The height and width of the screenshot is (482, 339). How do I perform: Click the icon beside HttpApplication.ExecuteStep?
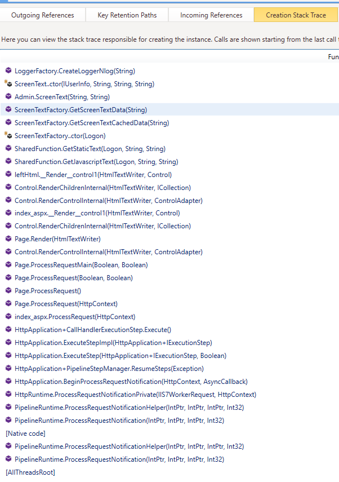click(x=8, y=355)
